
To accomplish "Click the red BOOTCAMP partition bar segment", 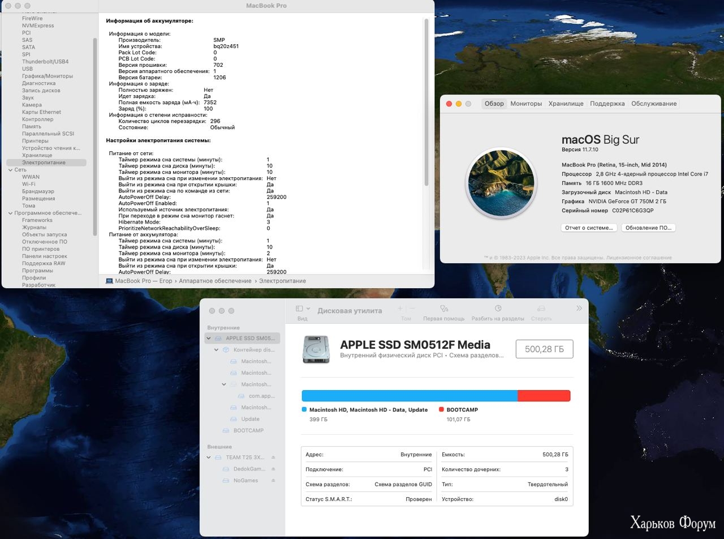I will [544, 396].
